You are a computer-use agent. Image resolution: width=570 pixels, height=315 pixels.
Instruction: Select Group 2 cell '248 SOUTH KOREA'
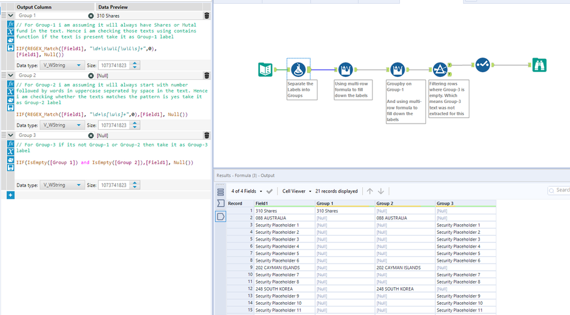[405, 289]
